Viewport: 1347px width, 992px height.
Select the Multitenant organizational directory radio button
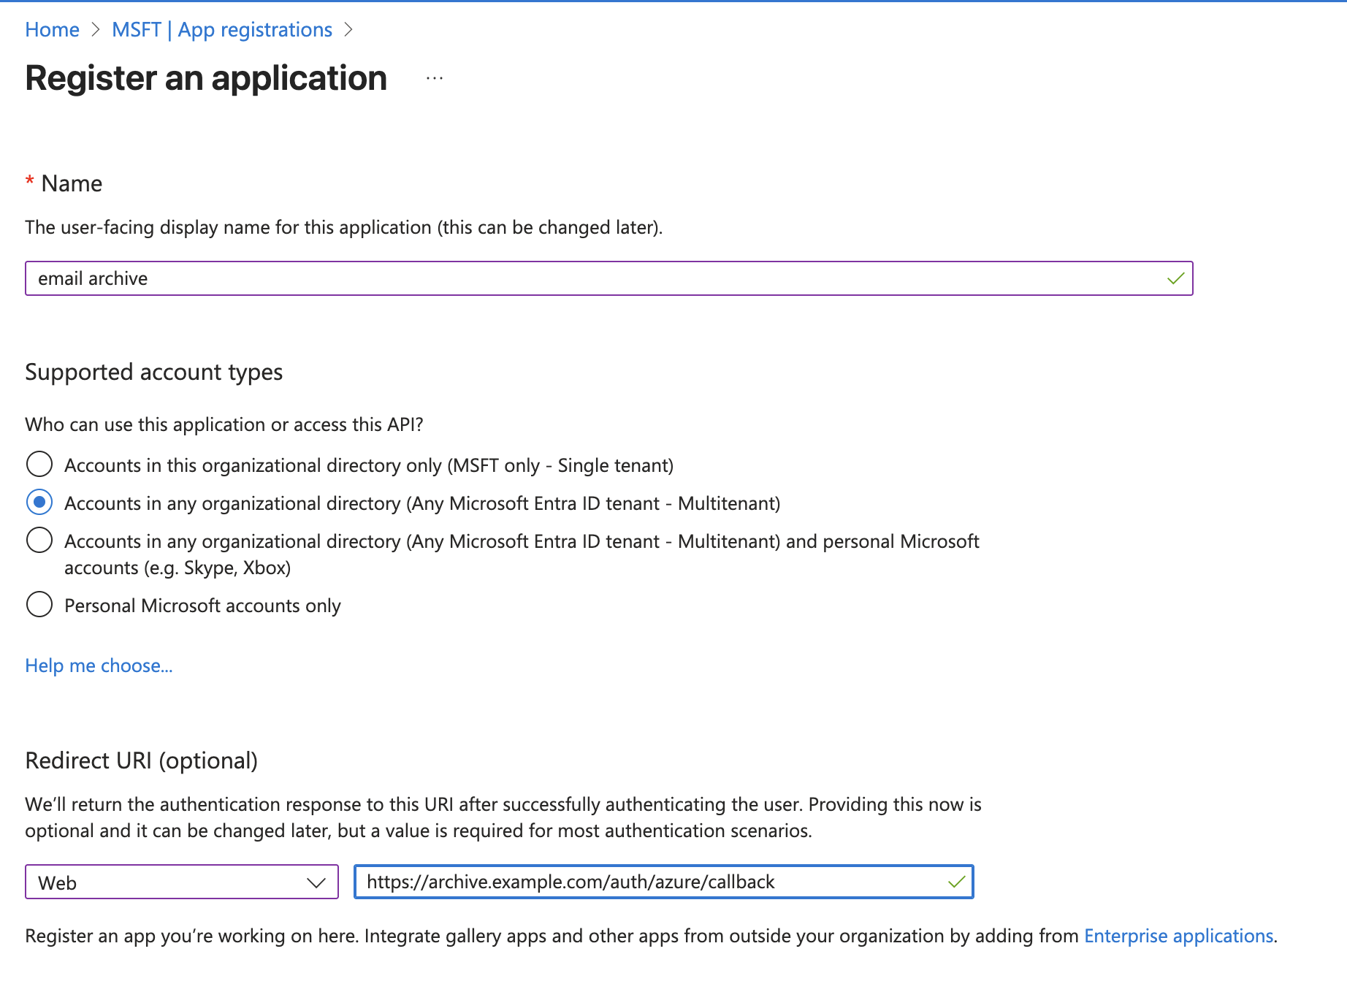39,503
